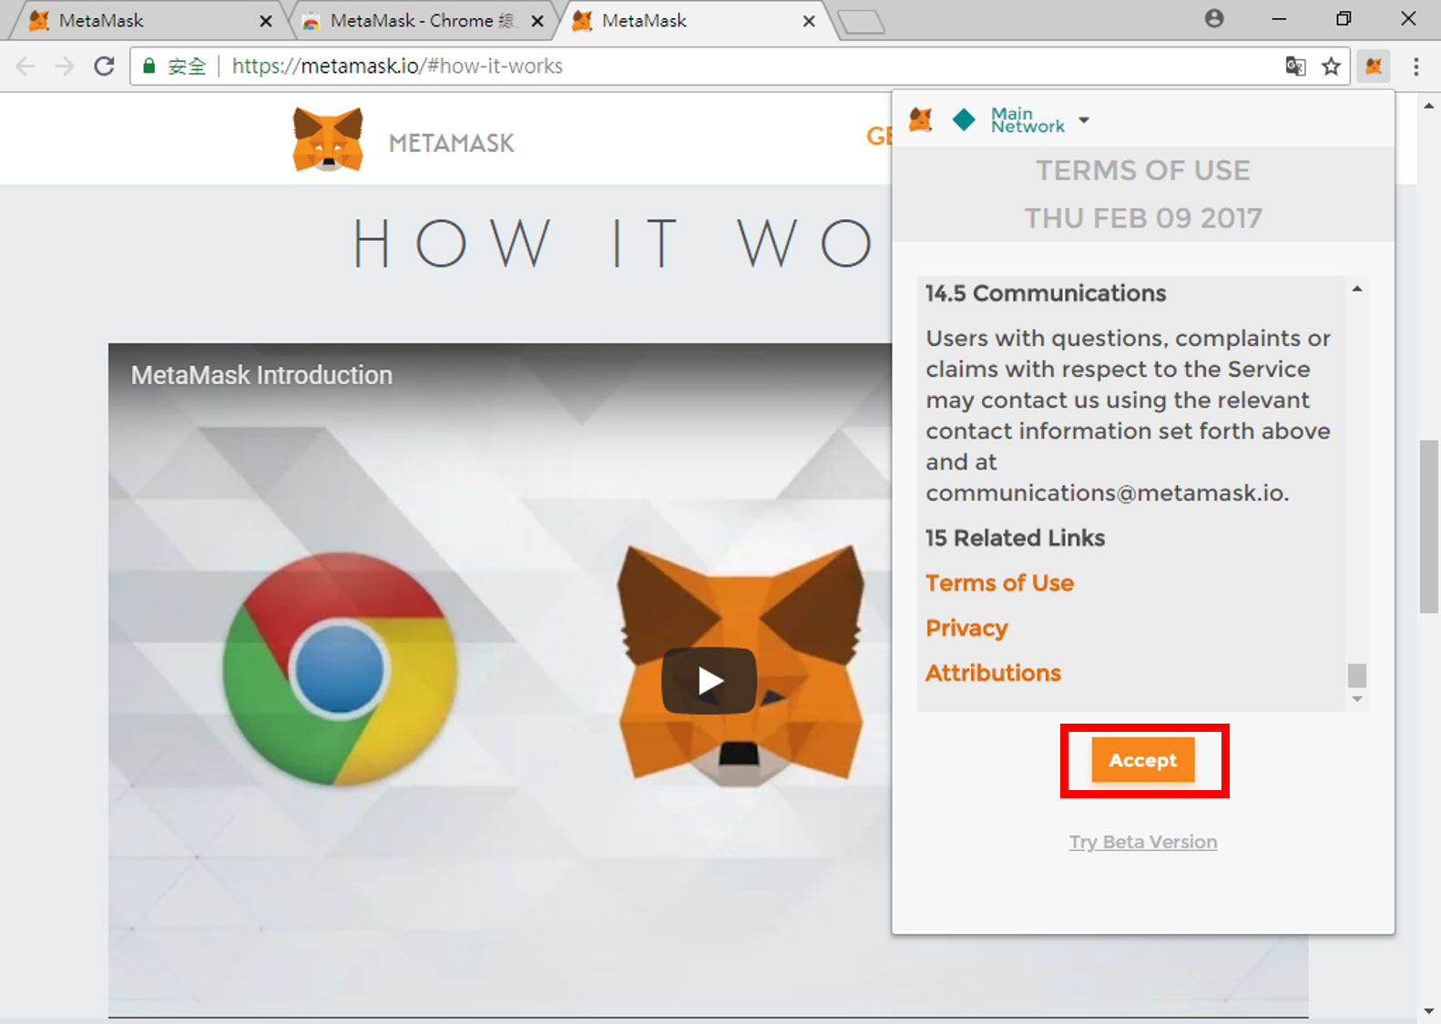Play the MetaMask Introduction video

pos(709,681)
